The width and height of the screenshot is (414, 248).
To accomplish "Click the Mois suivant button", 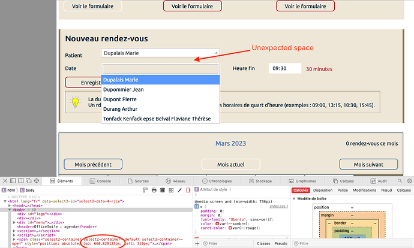I will (x=368, y=164).
